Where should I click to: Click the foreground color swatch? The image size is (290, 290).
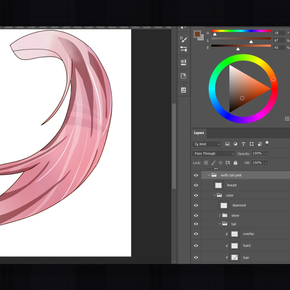[197, 34]
